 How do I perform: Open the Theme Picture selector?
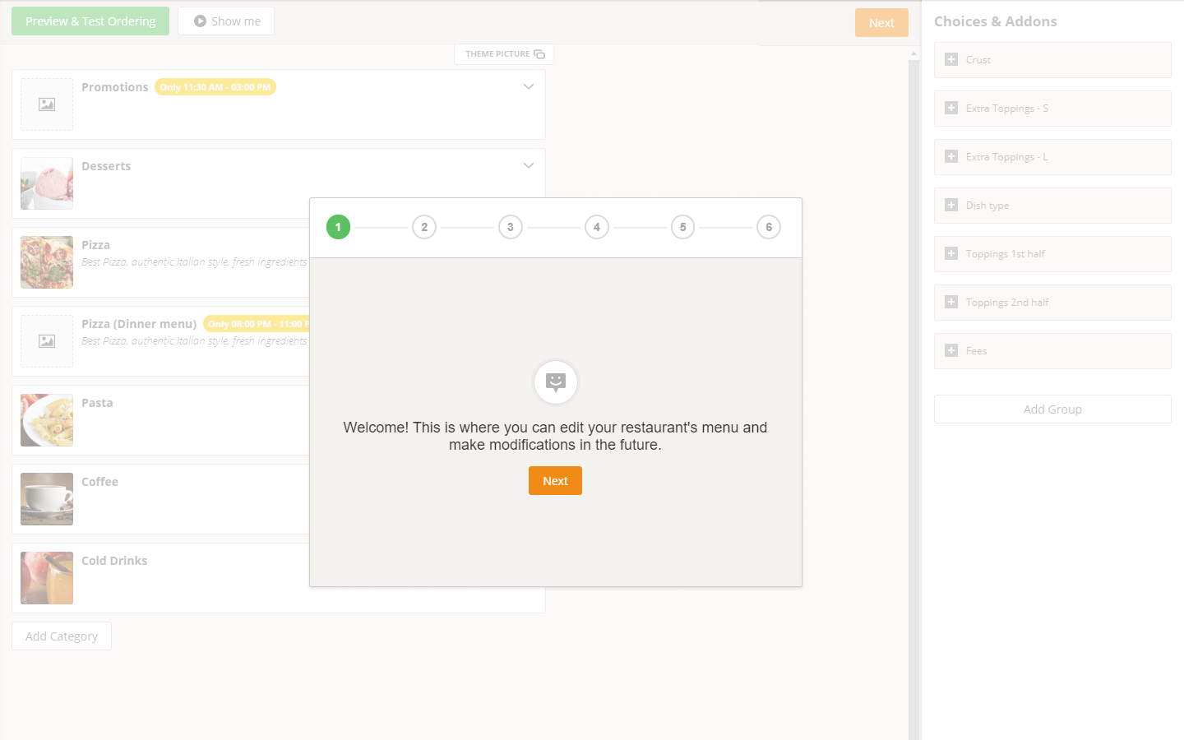504,54
